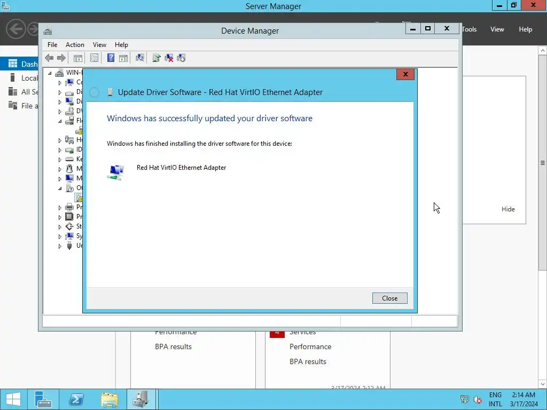Select the Universal Serial Bus plug icon
This screenshot has width=547, height=410.
pos(69,246)
